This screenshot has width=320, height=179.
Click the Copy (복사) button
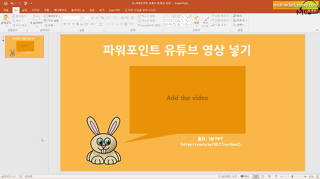(x=18, y=21)
